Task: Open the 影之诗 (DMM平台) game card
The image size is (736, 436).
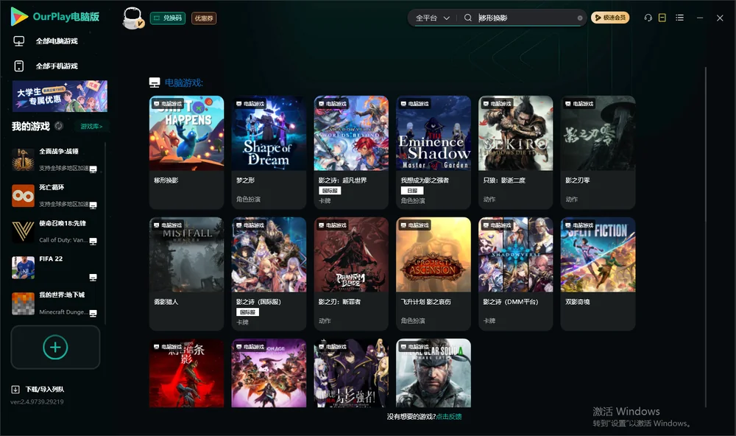Action: pos(516,274)
